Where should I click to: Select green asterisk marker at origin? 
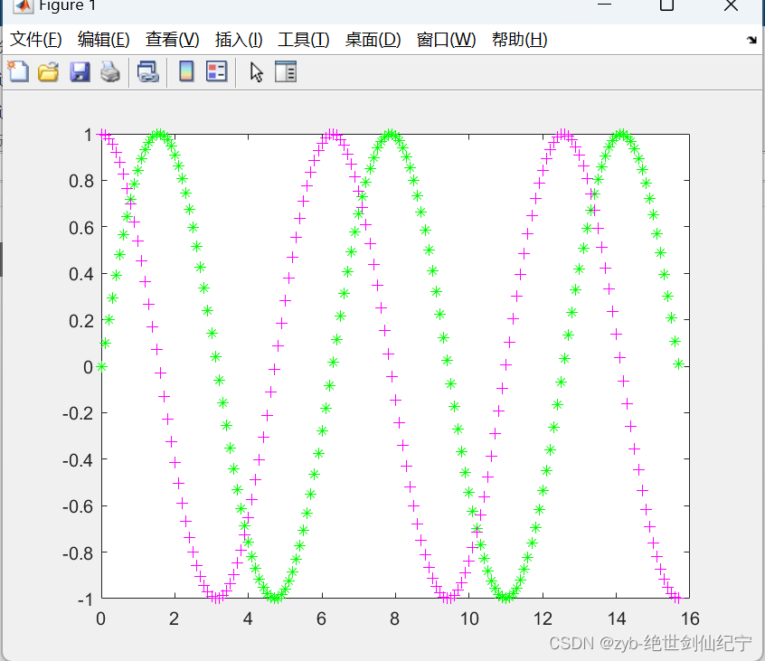click(x=101, y=366)
